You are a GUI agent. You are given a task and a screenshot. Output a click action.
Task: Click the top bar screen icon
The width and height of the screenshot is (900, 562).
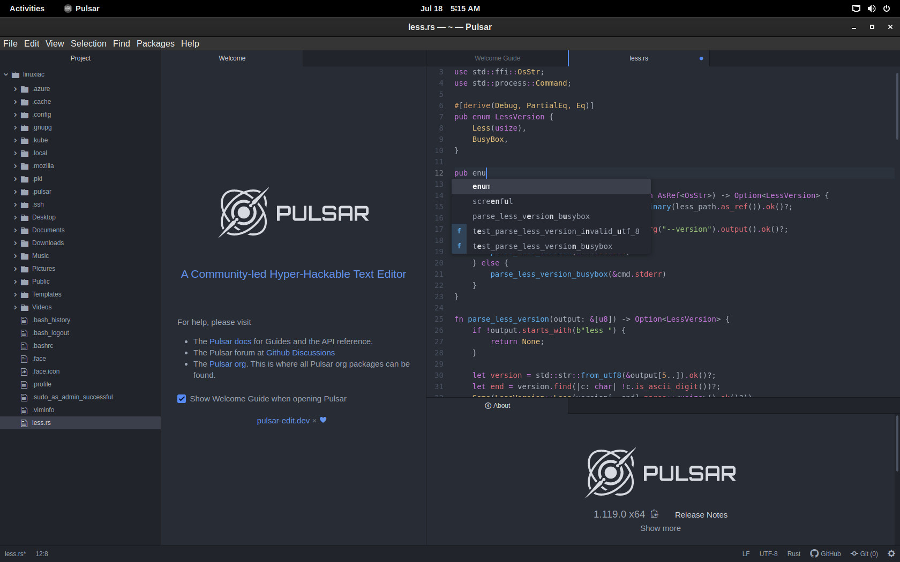click(857, 9)
